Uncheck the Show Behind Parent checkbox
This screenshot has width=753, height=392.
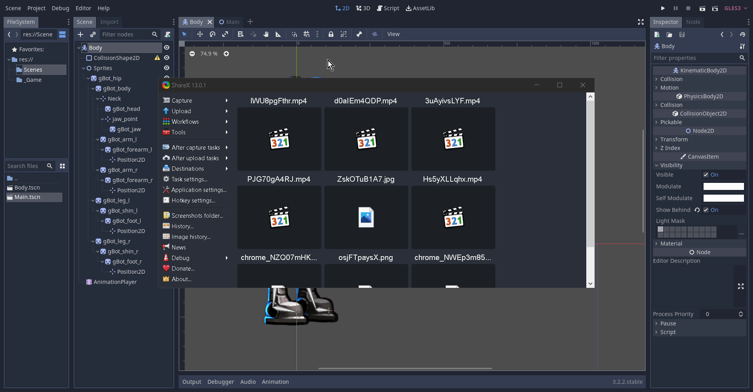[x=706, y=210]
